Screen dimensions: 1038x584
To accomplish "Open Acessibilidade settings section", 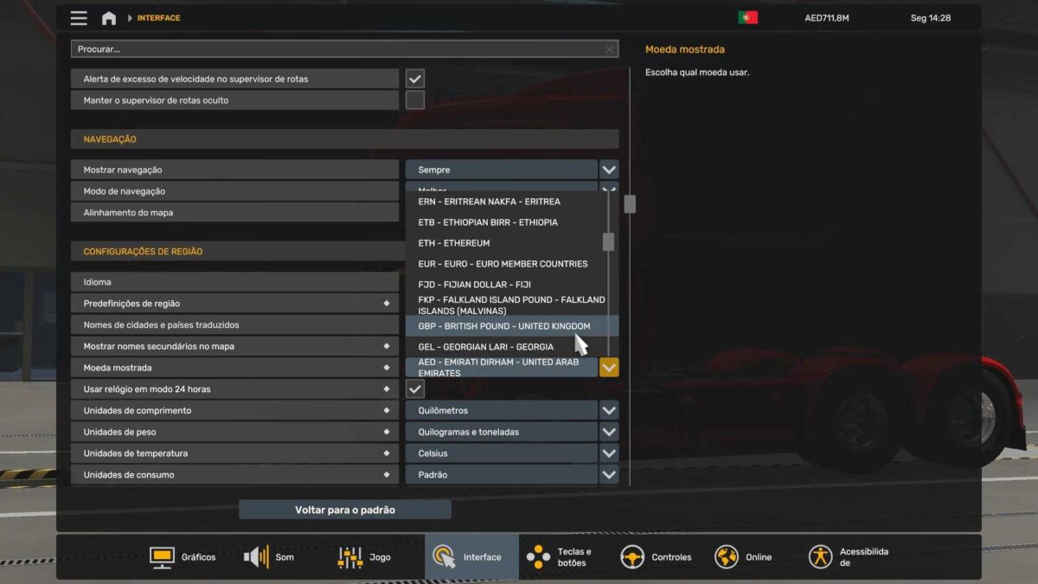I will click(849, 556).
